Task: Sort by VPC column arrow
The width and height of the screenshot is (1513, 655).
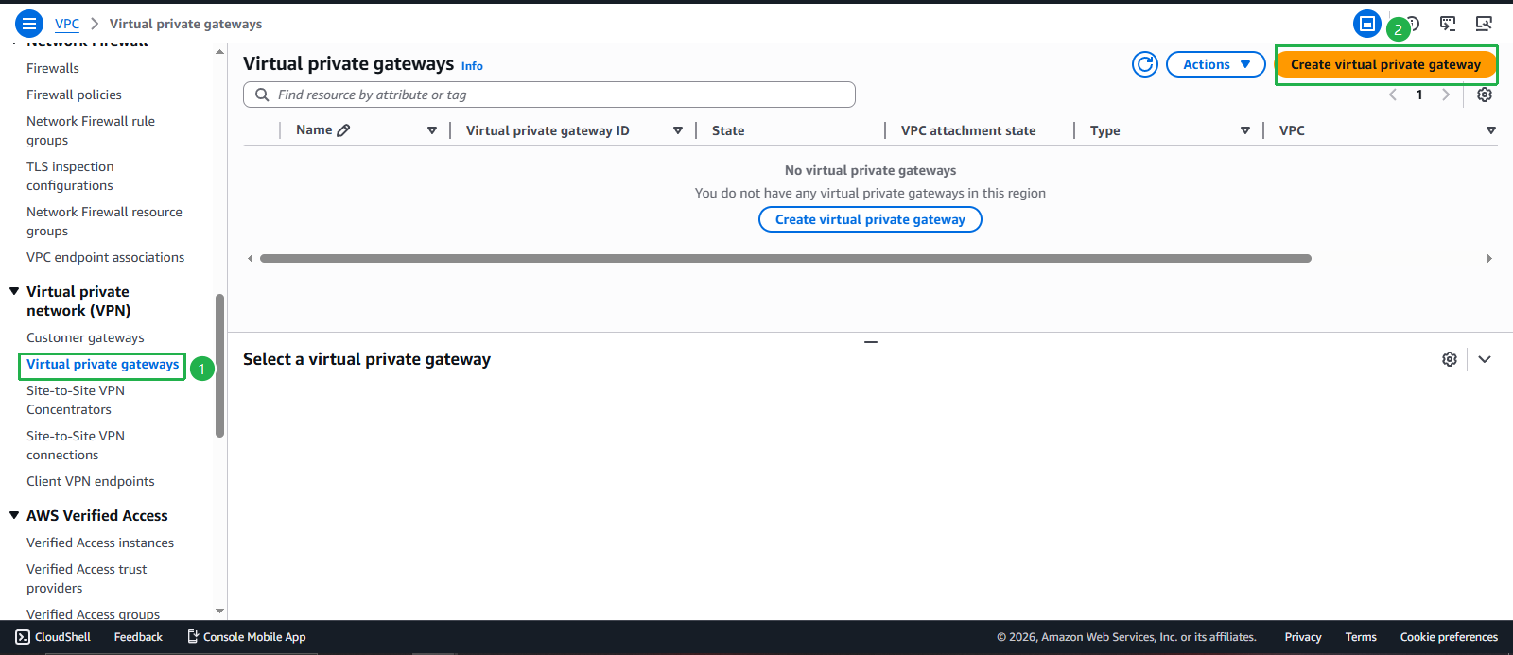Action: click(x=1491, y=130)
